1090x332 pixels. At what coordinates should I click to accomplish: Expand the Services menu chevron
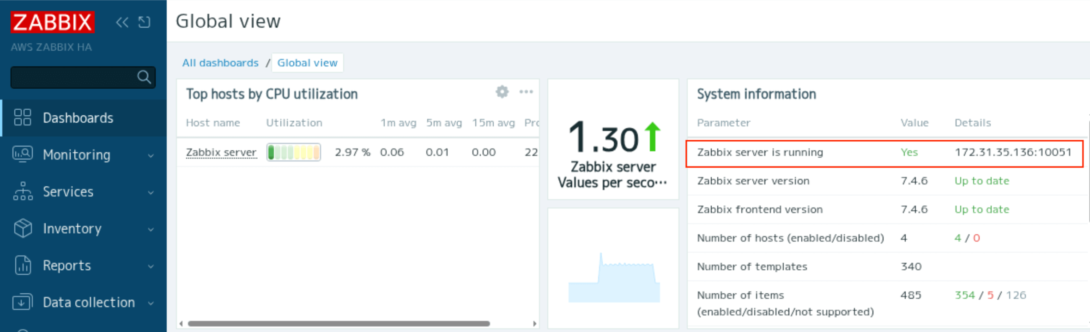pos(151,192)
